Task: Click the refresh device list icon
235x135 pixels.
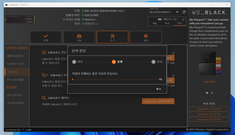Action: click(184, 12)
